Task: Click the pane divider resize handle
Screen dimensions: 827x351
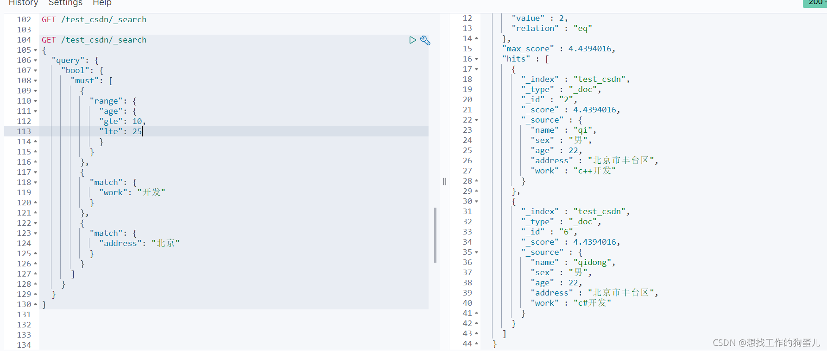Action: [x=445, y=181]
